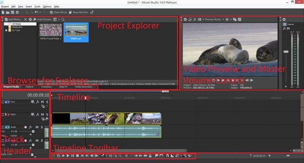Toggle split screen view in preview

(199, 19)
